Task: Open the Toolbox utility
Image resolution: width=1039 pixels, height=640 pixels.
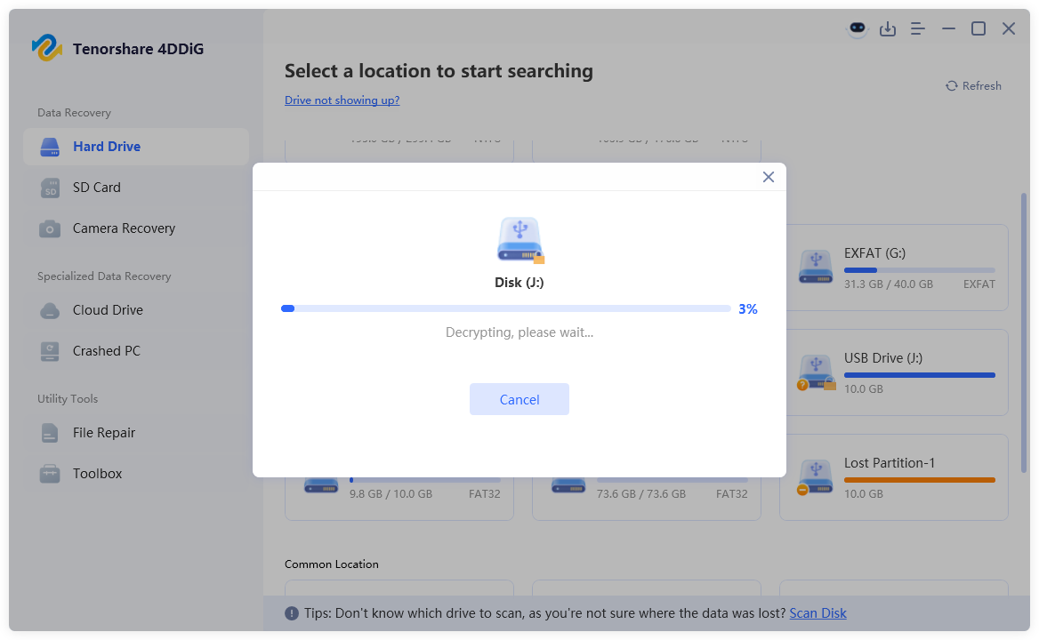Action: tap(97, 474)
